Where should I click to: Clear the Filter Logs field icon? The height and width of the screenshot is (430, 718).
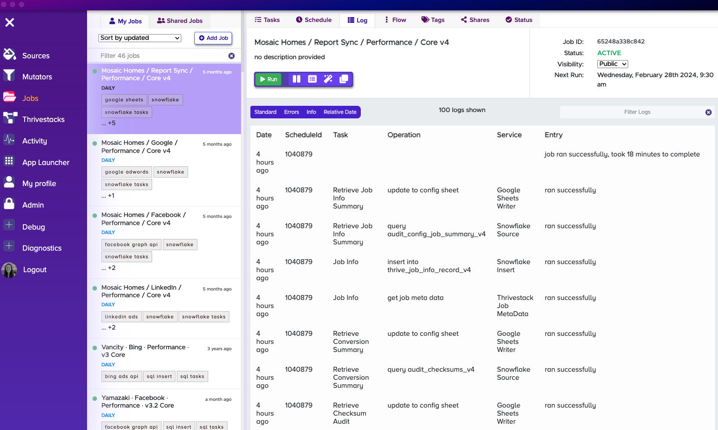(x=708, y=112)
